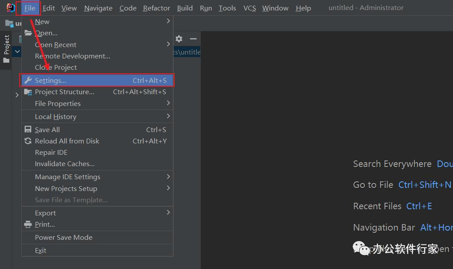This screenshot has height=269, width=453.
Task: Select Save All menu entry
Action: (x=97, y=129)
